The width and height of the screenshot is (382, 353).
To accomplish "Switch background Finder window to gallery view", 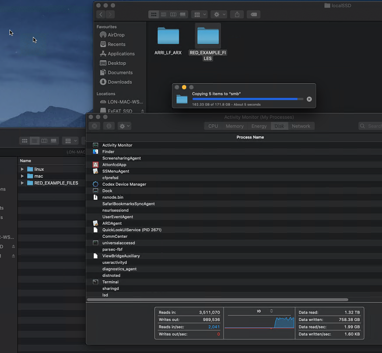I will pos(53,141).
